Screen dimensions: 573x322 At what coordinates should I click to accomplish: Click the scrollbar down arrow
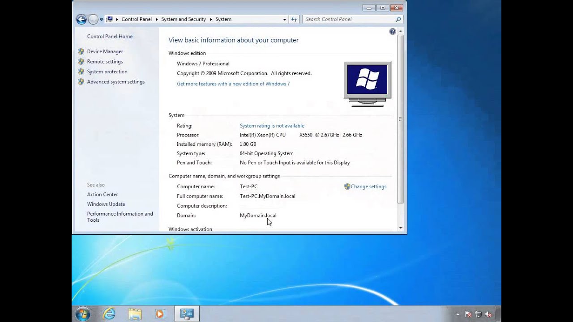400,228
